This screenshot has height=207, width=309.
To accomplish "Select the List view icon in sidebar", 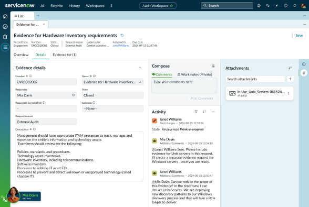I will click(5, 47).
